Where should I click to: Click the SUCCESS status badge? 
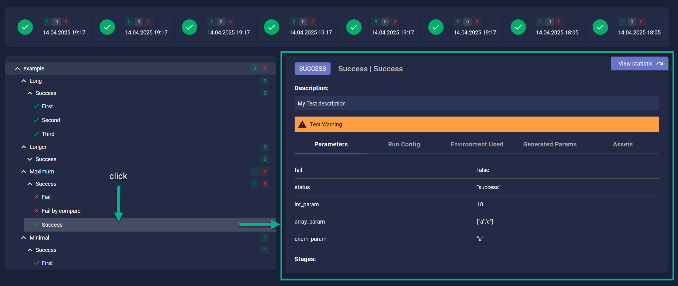tap(312, 69)
